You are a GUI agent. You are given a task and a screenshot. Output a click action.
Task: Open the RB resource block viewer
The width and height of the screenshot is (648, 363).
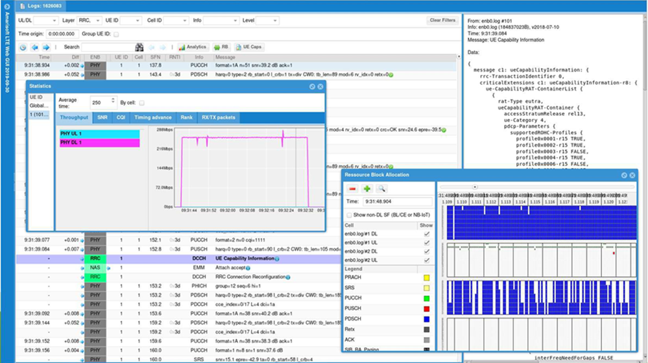tap(221, 47)
